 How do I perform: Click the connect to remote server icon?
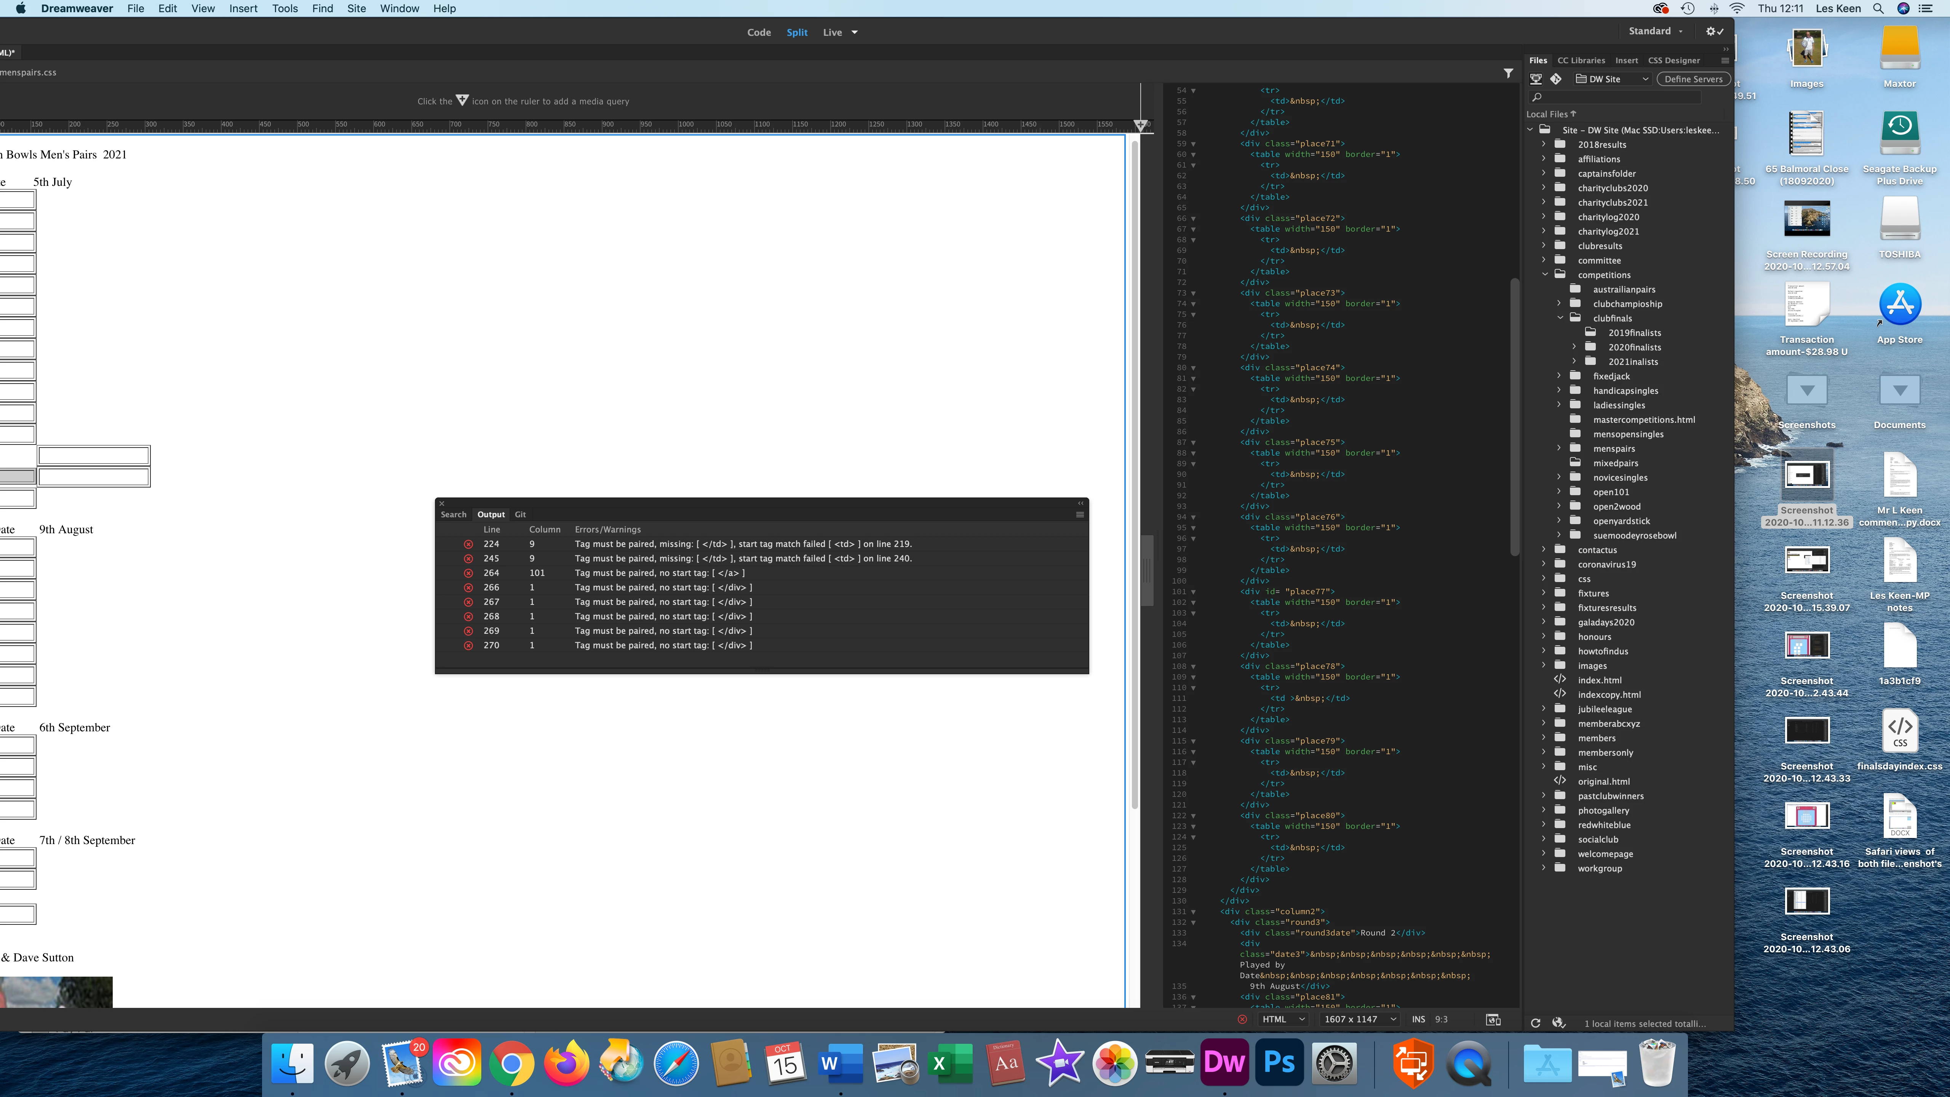(x=1536, y=79)
